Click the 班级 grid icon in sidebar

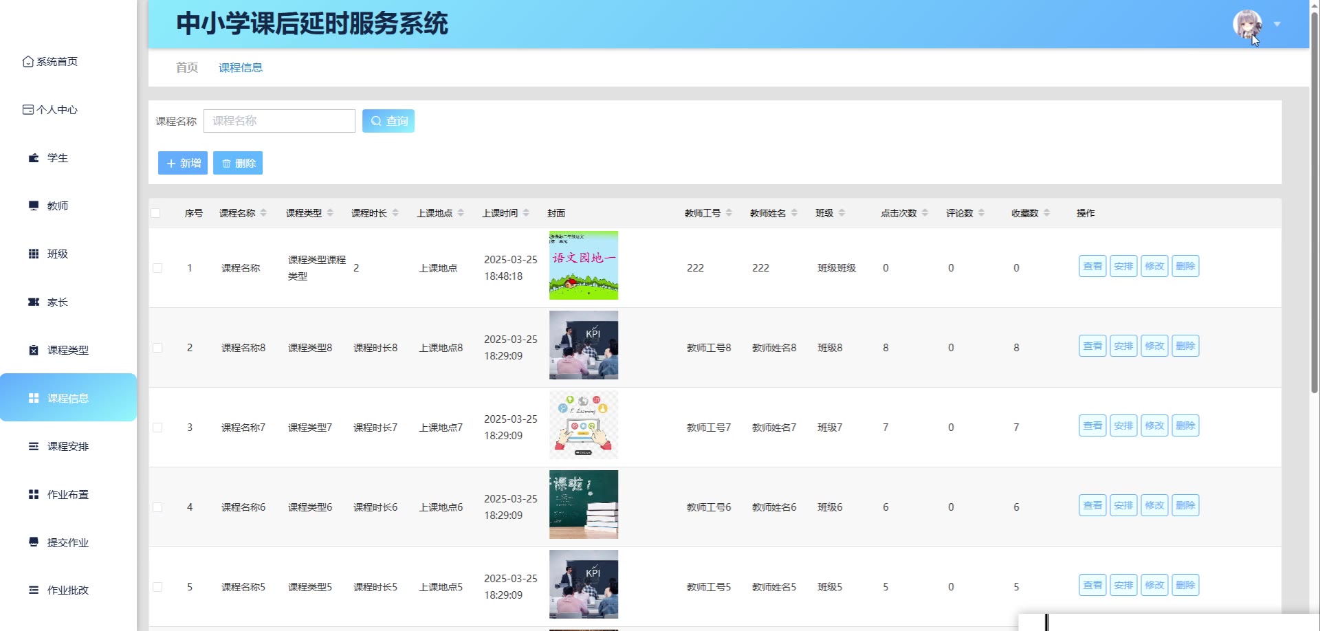point(34,254)
